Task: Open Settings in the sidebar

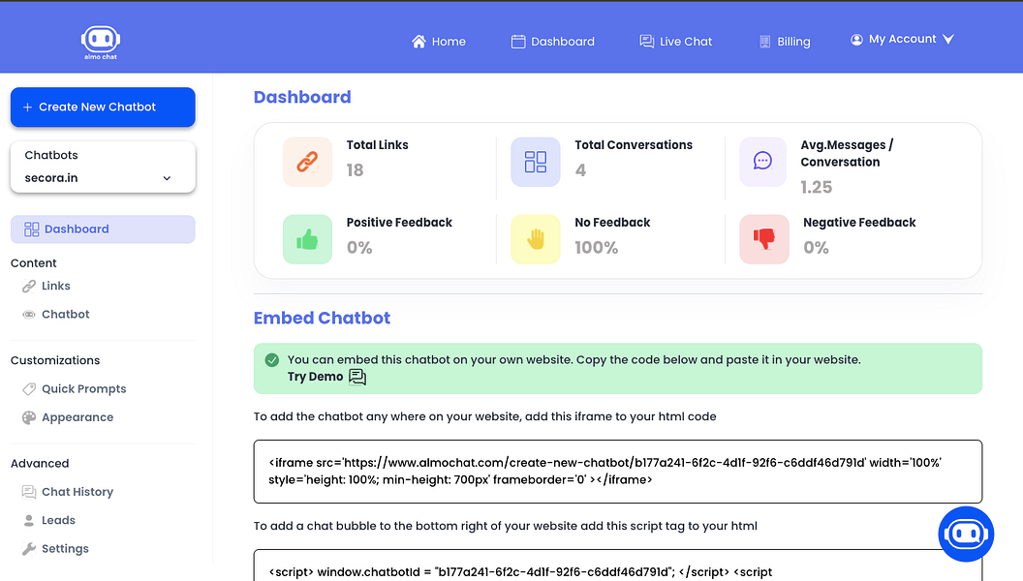Action: point(55,549)
